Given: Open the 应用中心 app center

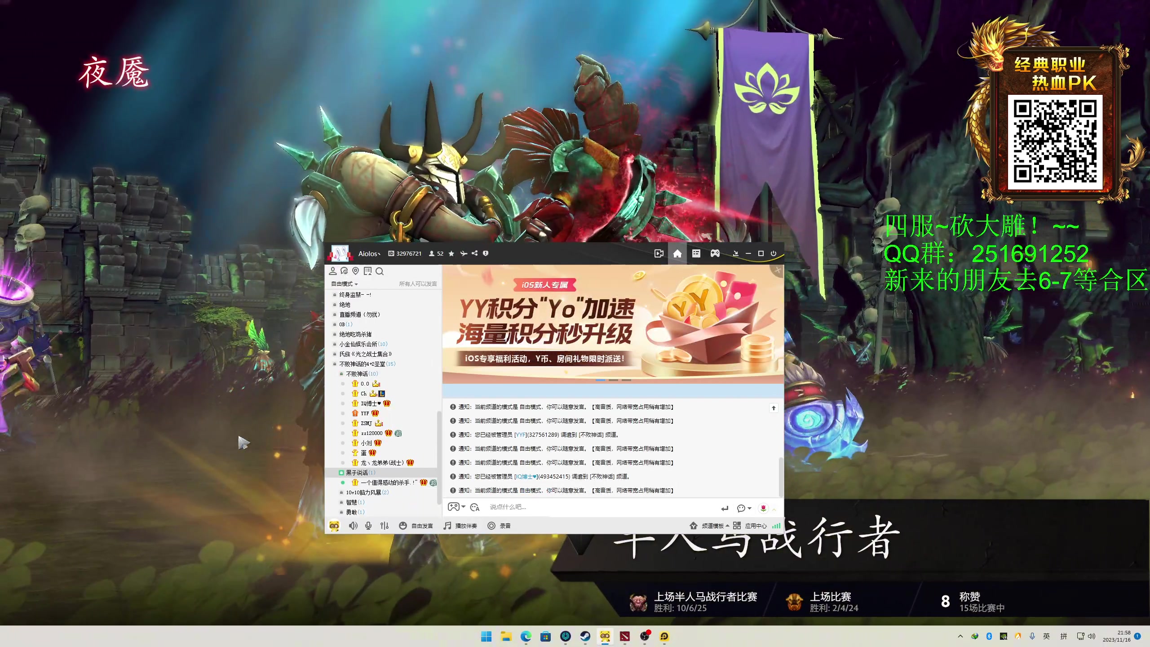Looking at the screenshot, I should click(750, 526).
